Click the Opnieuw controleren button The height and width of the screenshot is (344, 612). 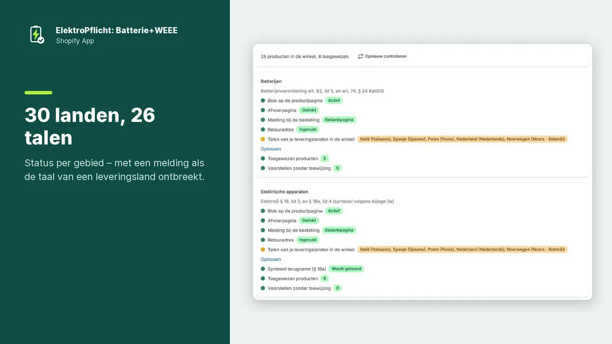pyautogui.click(x=382, y=56)
